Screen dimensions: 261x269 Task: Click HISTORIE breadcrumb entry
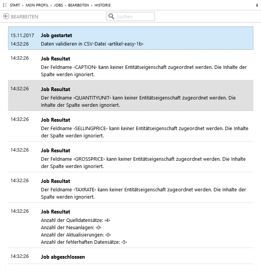[103, 5]
